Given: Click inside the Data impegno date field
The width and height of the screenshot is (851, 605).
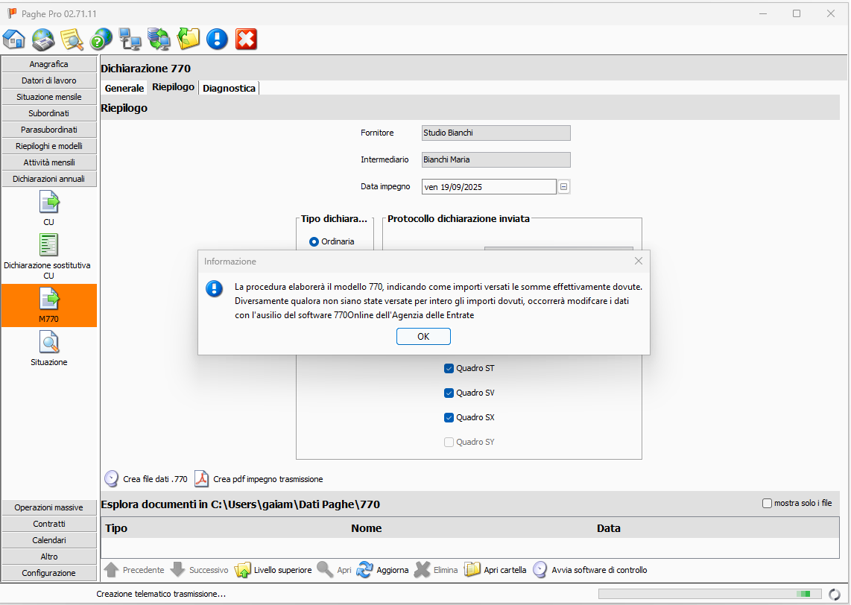Looking at the screenshot, I should tap(488, 187).
